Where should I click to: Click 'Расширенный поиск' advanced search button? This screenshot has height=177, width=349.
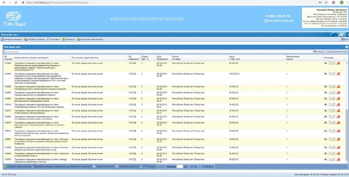(x=337, y=52)
